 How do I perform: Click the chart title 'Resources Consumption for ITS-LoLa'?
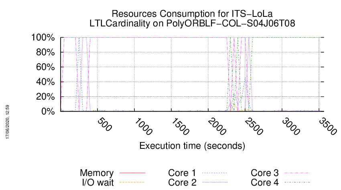pyautogui.click(x=192, y=14)
